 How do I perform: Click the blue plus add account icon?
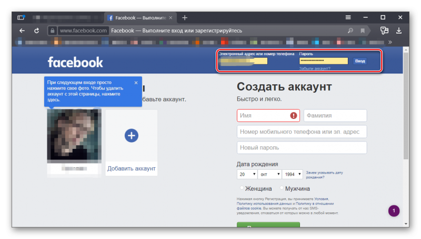[x=131, y=136]
